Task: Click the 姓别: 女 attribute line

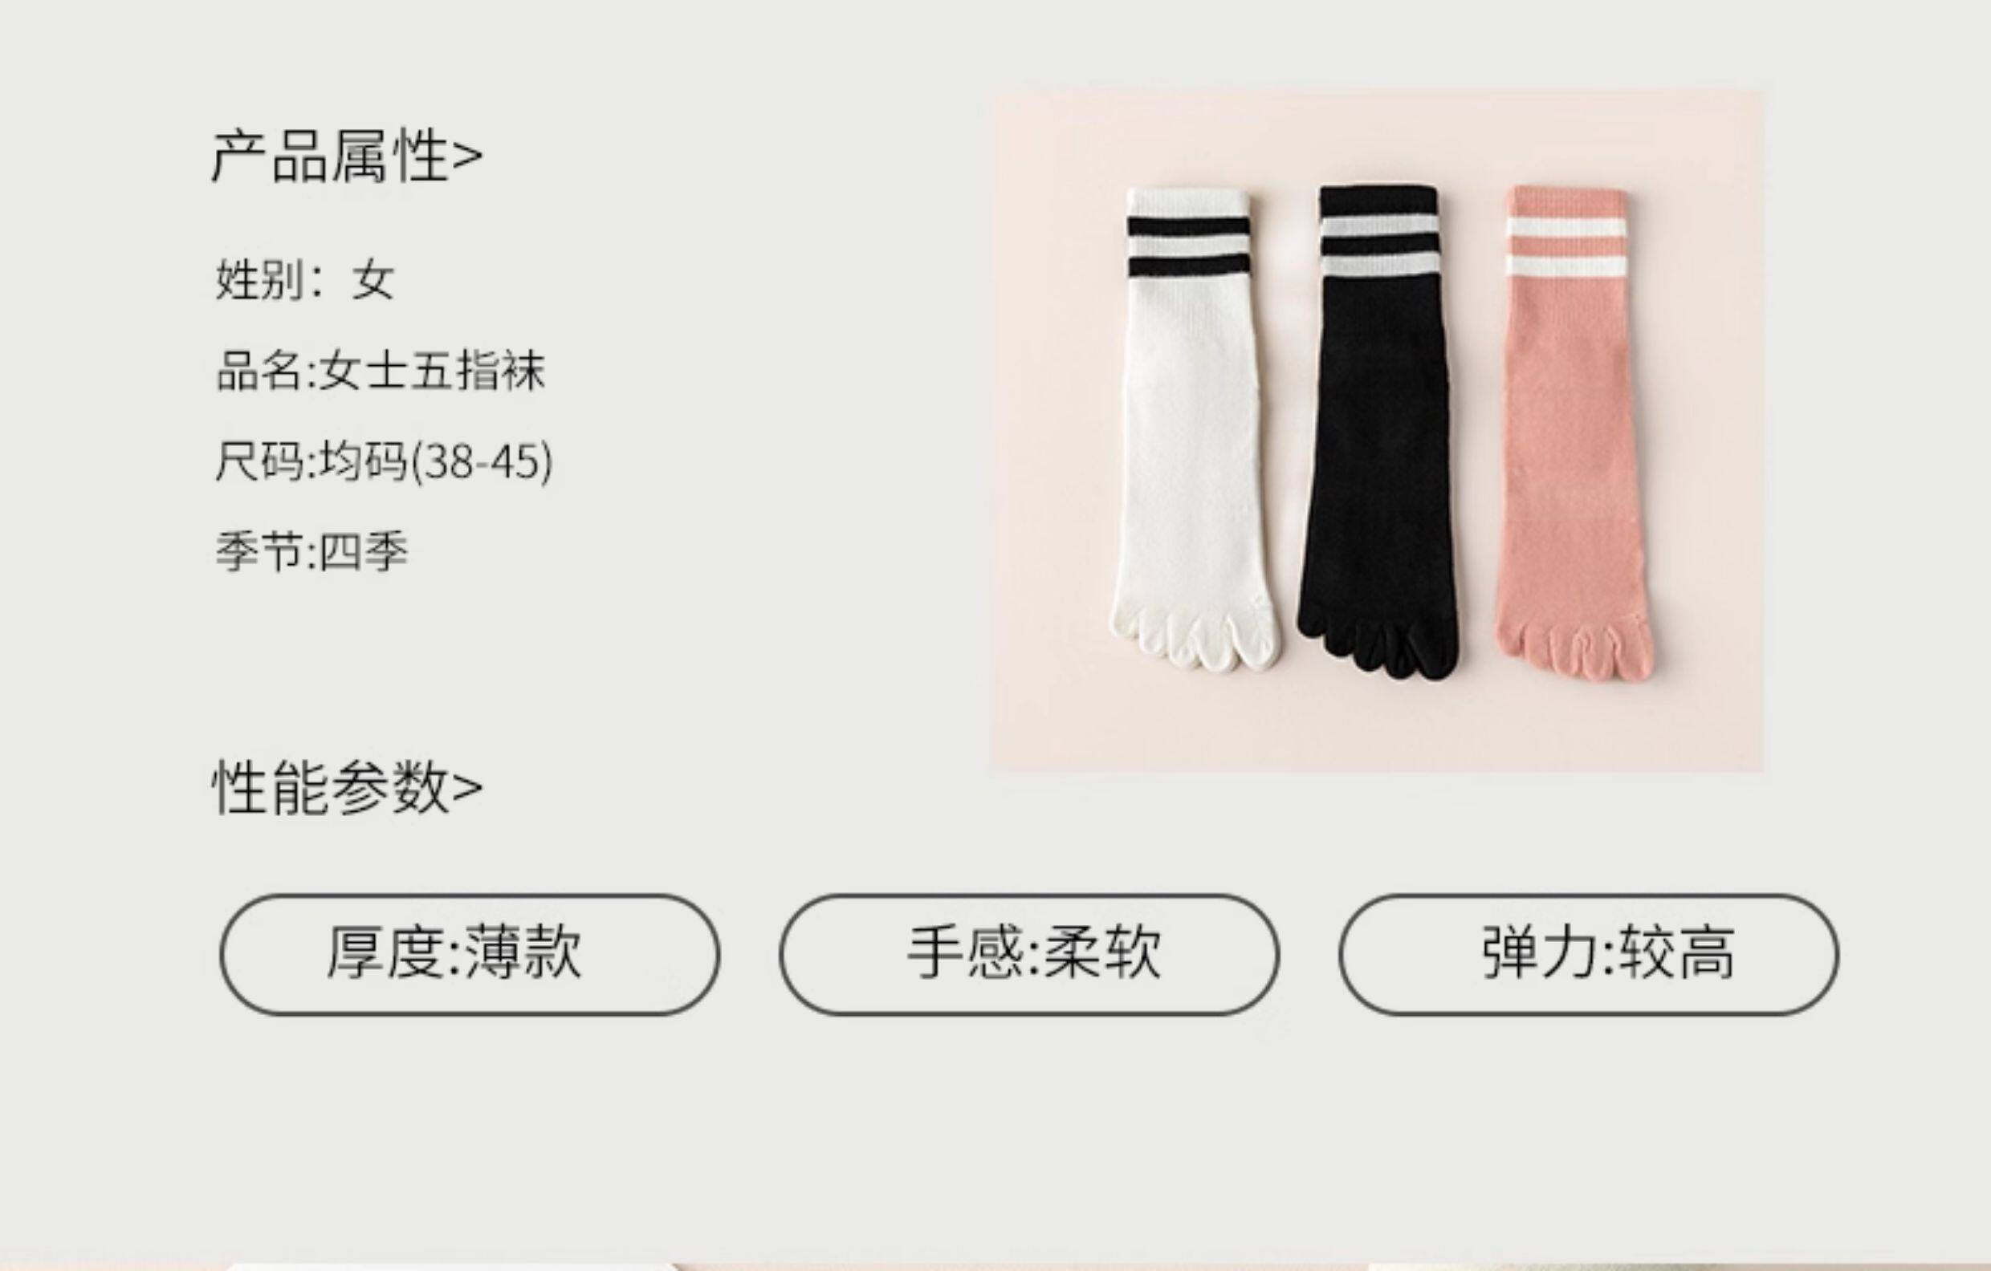Action: pos(304,279)
